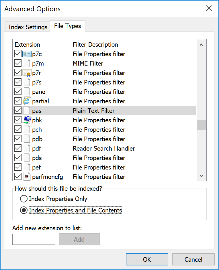This screenshot has height=270, width=219.
Task: Click the new extension input field
Action: (x=34, y=239)
